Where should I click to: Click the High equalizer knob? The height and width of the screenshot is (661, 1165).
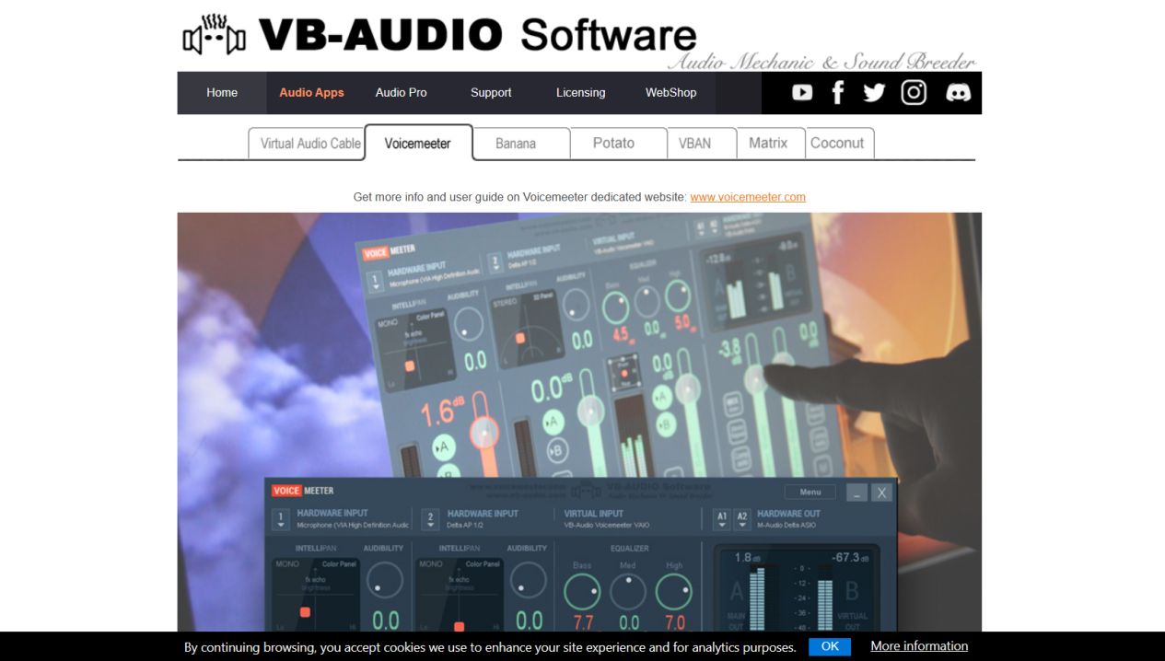click(674, 592)
